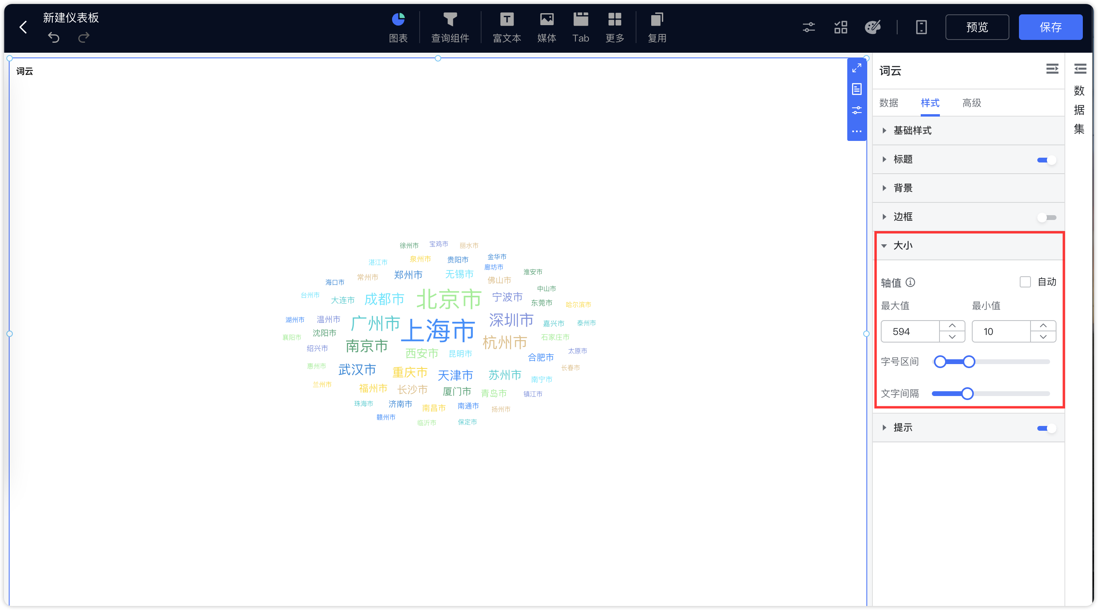The image size is (1098, 610).
Task: Click the 杭州市 word in the cloud
Action: [505, 342]
